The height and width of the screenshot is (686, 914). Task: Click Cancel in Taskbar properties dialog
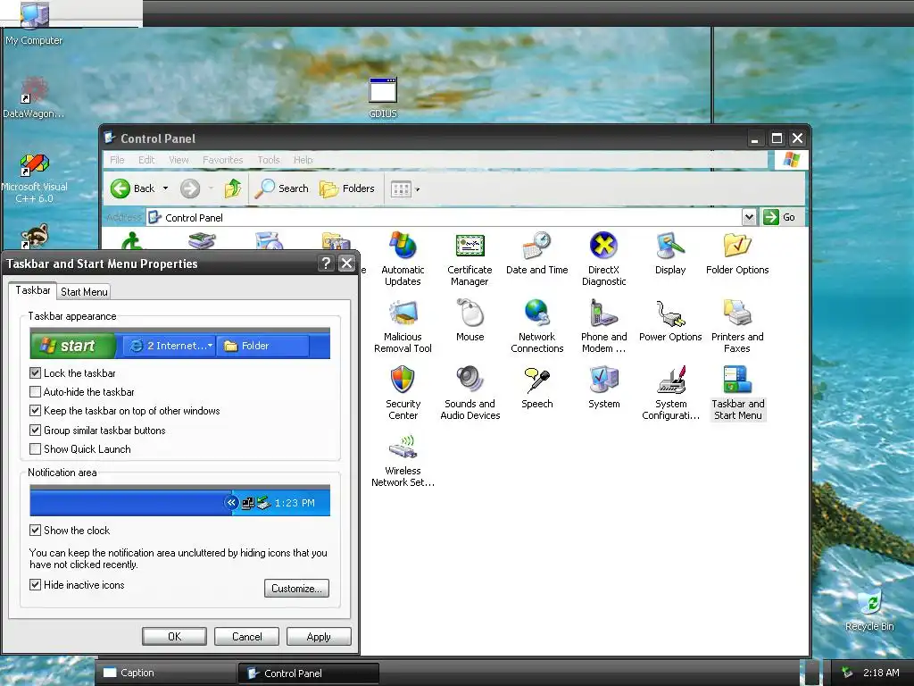246,636
